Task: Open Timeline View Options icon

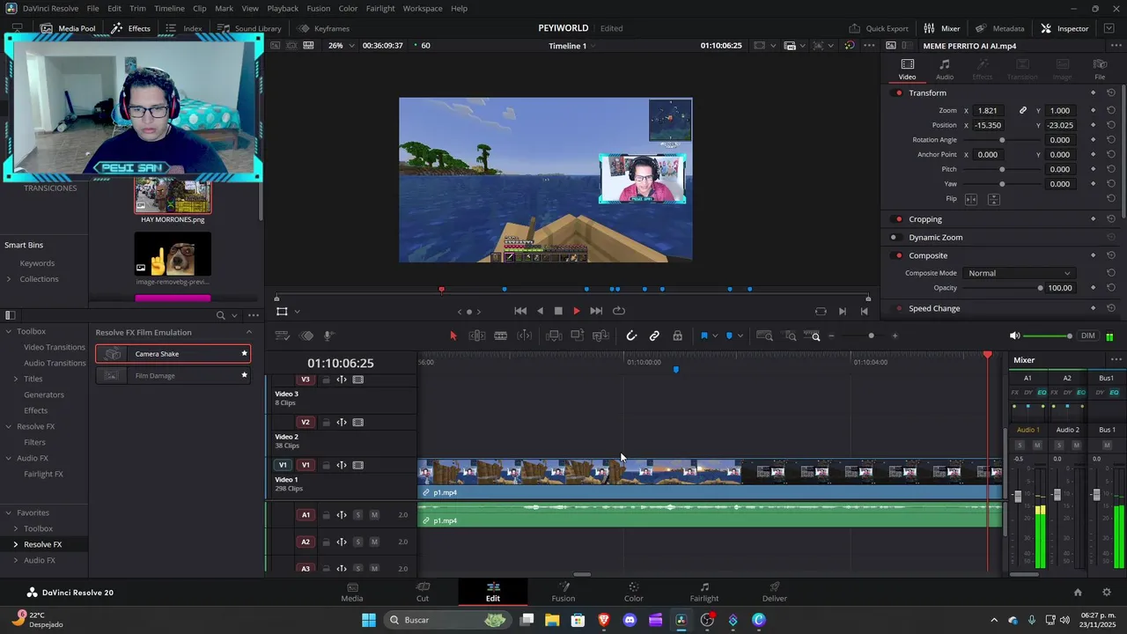Action: coord(283,335)
